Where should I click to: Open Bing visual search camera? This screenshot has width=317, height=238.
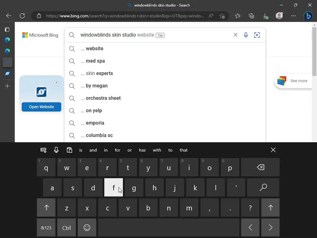point(257,35)
